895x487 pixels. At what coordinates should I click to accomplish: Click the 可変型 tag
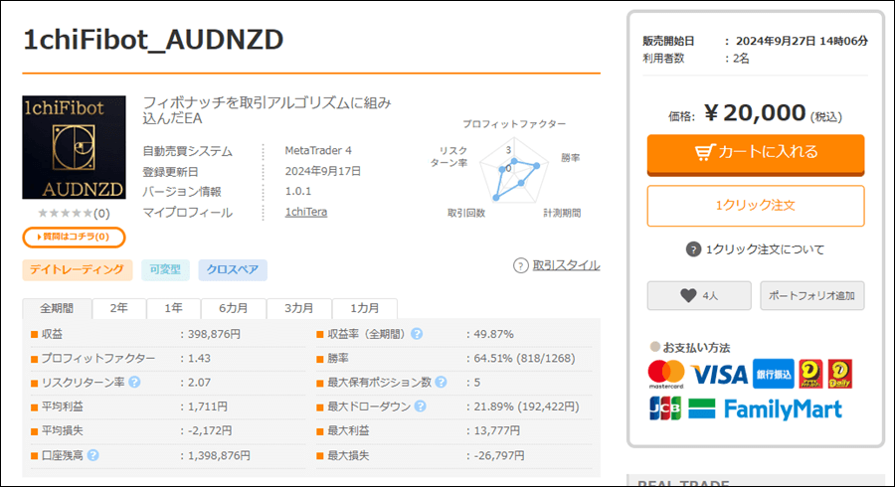(x=165, y=269)
